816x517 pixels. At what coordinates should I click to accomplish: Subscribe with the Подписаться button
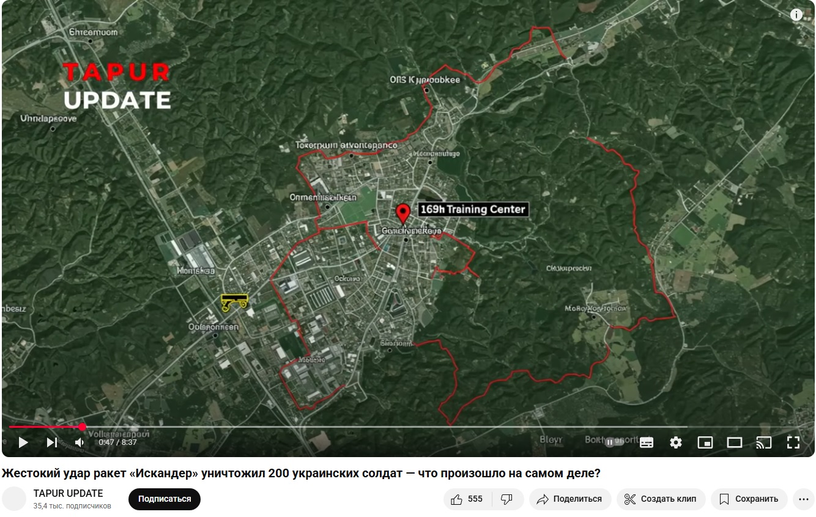[165, 499]
